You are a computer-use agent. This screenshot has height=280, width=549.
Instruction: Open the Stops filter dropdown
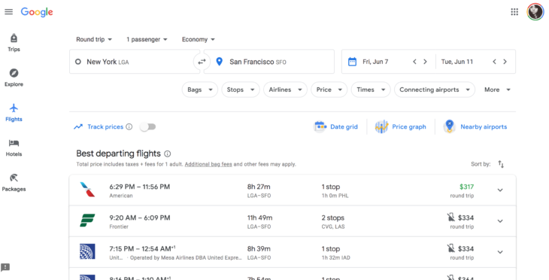coord(241,90)
